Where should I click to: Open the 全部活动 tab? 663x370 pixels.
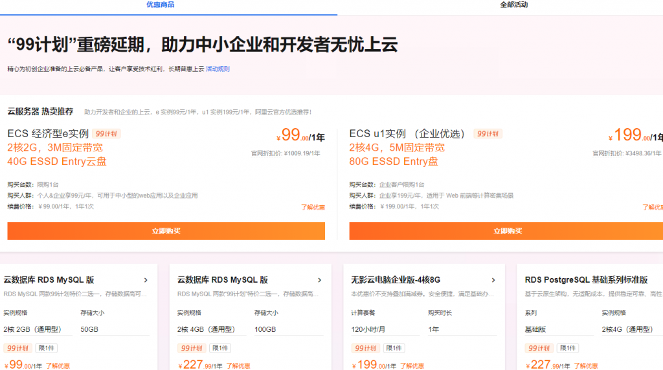click(x=513, y=5)
